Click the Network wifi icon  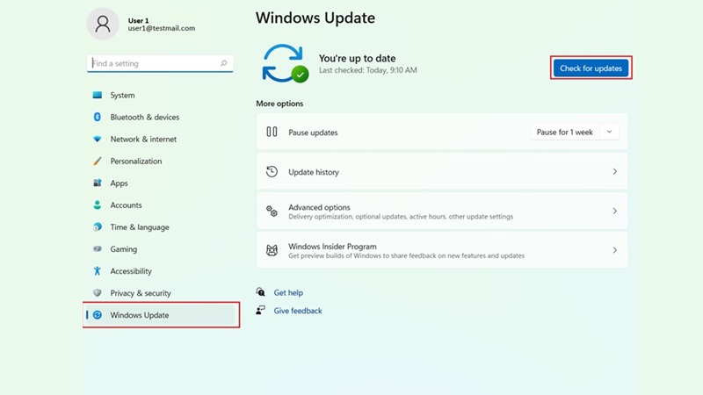pos(98,139)
